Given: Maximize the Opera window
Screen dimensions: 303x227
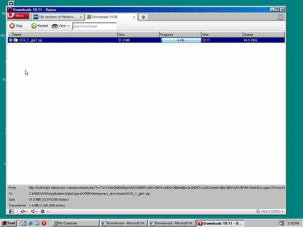Looking at the screenshot, I should tap(277, 10).
